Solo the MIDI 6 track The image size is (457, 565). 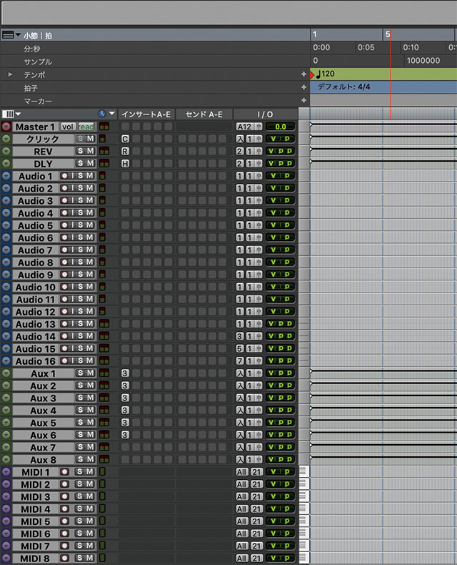pos(80,534)
